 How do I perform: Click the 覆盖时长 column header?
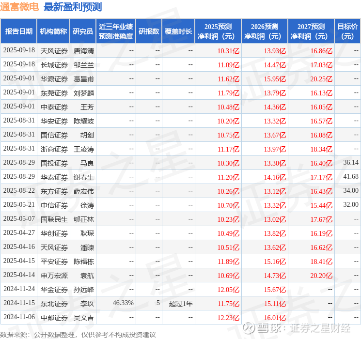click(178, 31)
